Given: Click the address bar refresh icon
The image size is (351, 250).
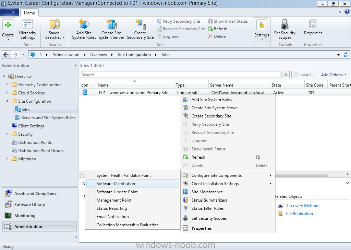Looking at the screenshot, I should point(346,55).
